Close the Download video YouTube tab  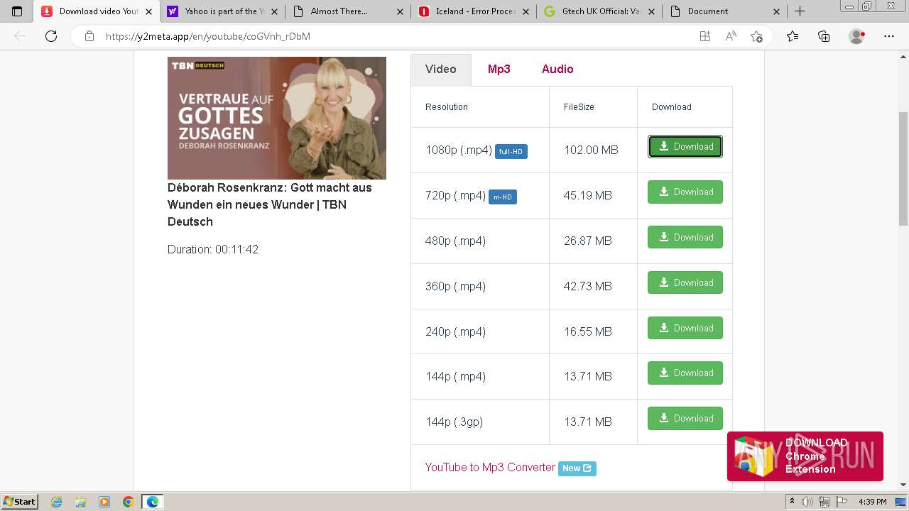(x=148, y=11)
